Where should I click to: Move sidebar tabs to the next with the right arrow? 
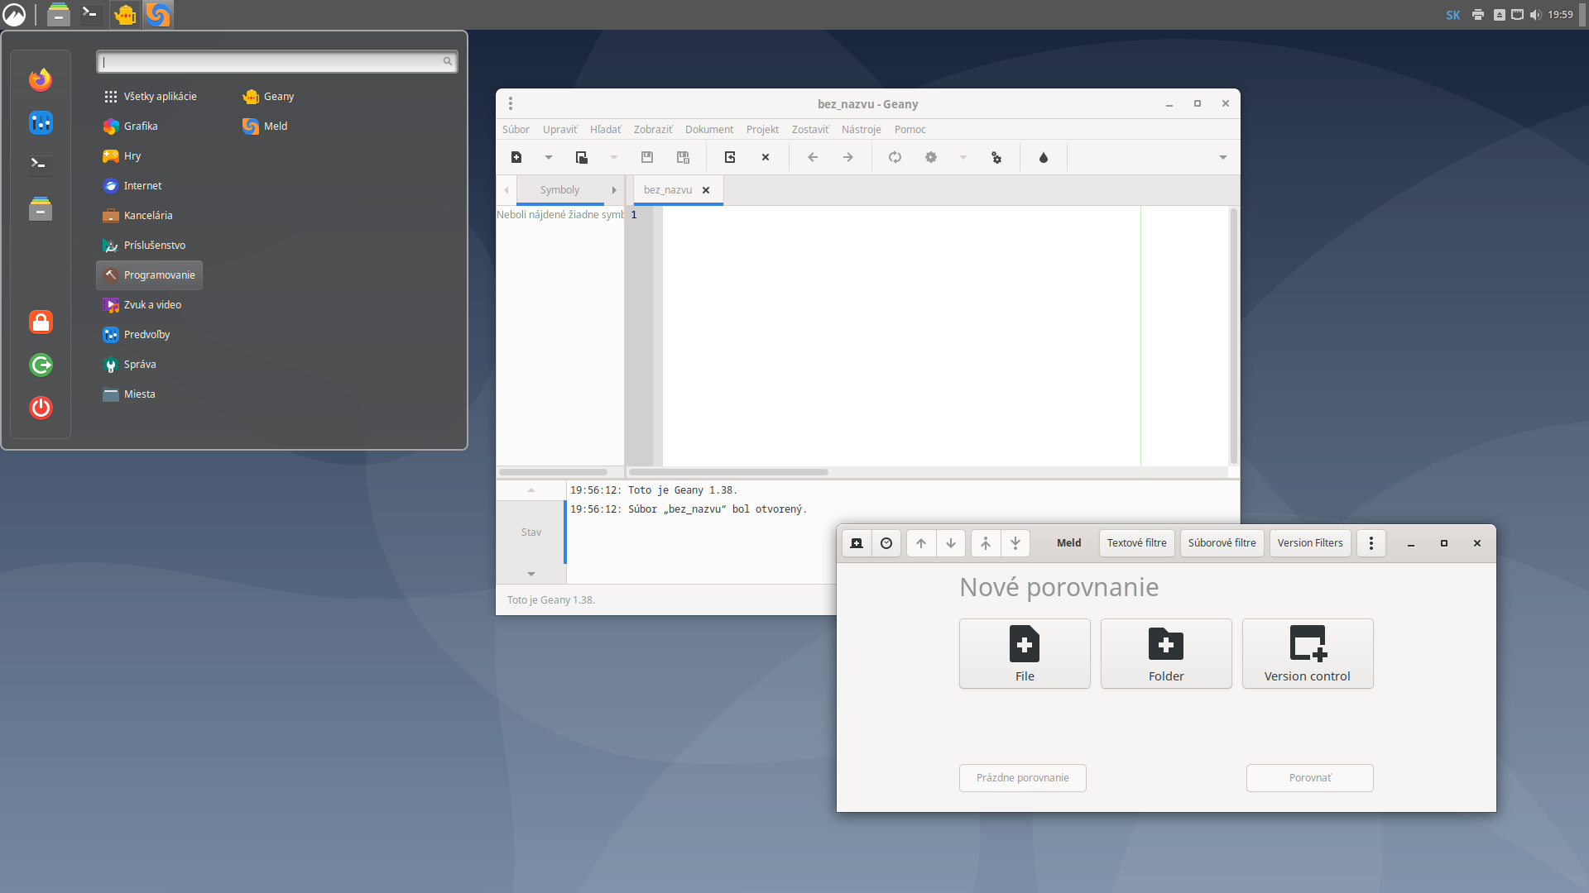pos(614,190)
